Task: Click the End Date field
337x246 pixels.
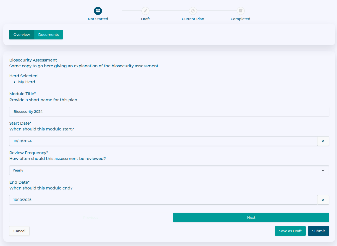Action: coord(163,200)
